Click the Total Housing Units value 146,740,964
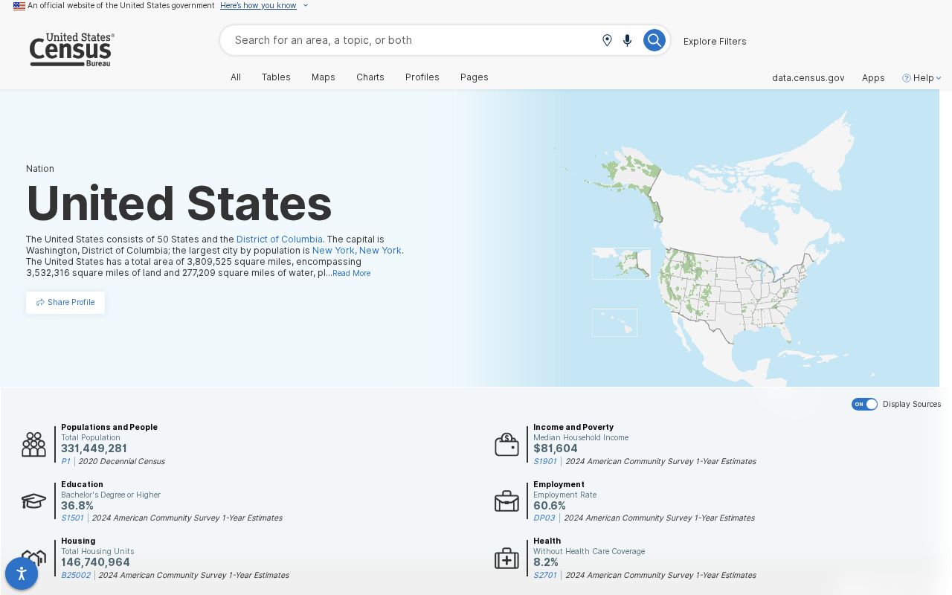 [95, 562]
